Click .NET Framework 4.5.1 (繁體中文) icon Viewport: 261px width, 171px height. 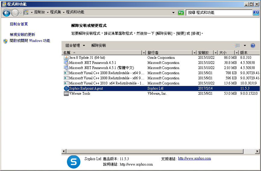66,68
